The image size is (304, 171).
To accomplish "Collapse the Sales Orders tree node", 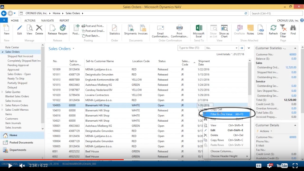I will point(3,52).
